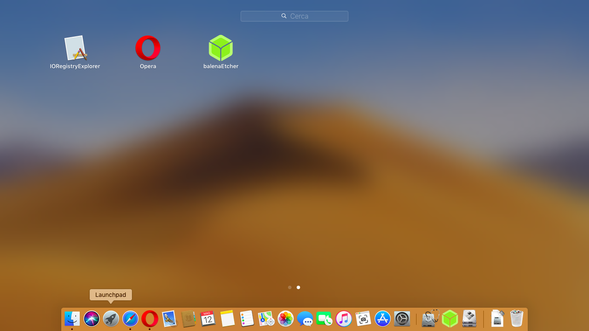This screenshot has width=589, height=331.
Task: Click the Cerca search field
Action: tap(294, 16)
